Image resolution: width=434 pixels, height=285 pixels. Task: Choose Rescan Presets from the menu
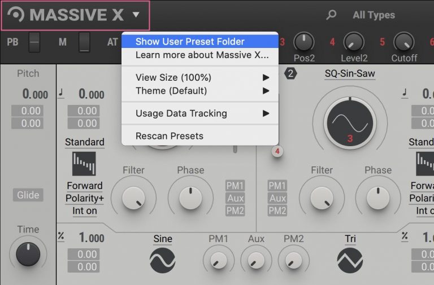(170, 136)
